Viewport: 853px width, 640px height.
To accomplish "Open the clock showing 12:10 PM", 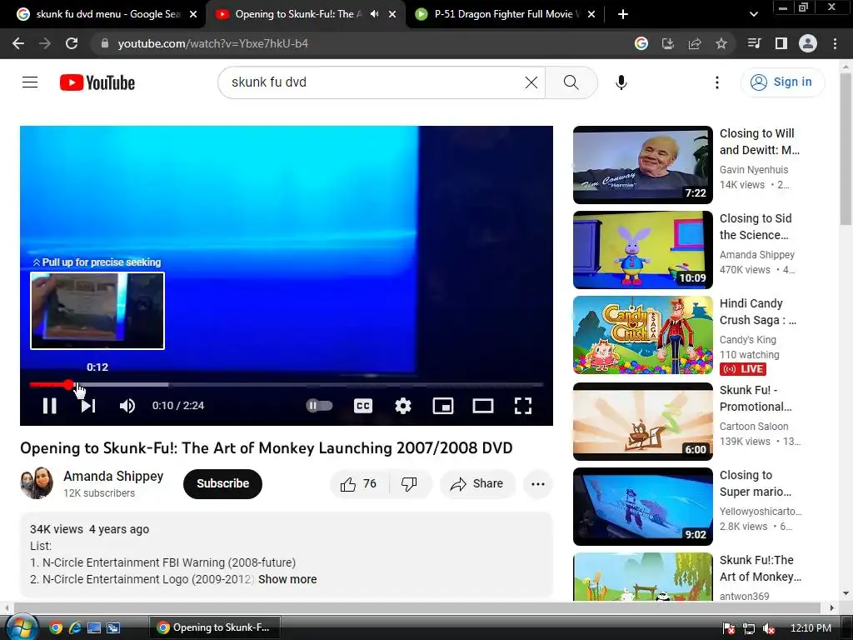I will [811, 628].
